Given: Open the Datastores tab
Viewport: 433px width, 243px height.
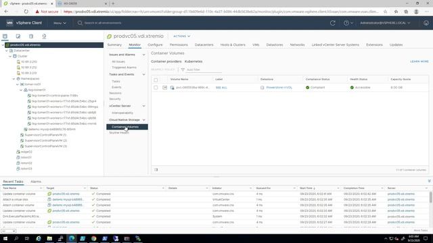Looking at the screenshot, I should coord(275,45).
